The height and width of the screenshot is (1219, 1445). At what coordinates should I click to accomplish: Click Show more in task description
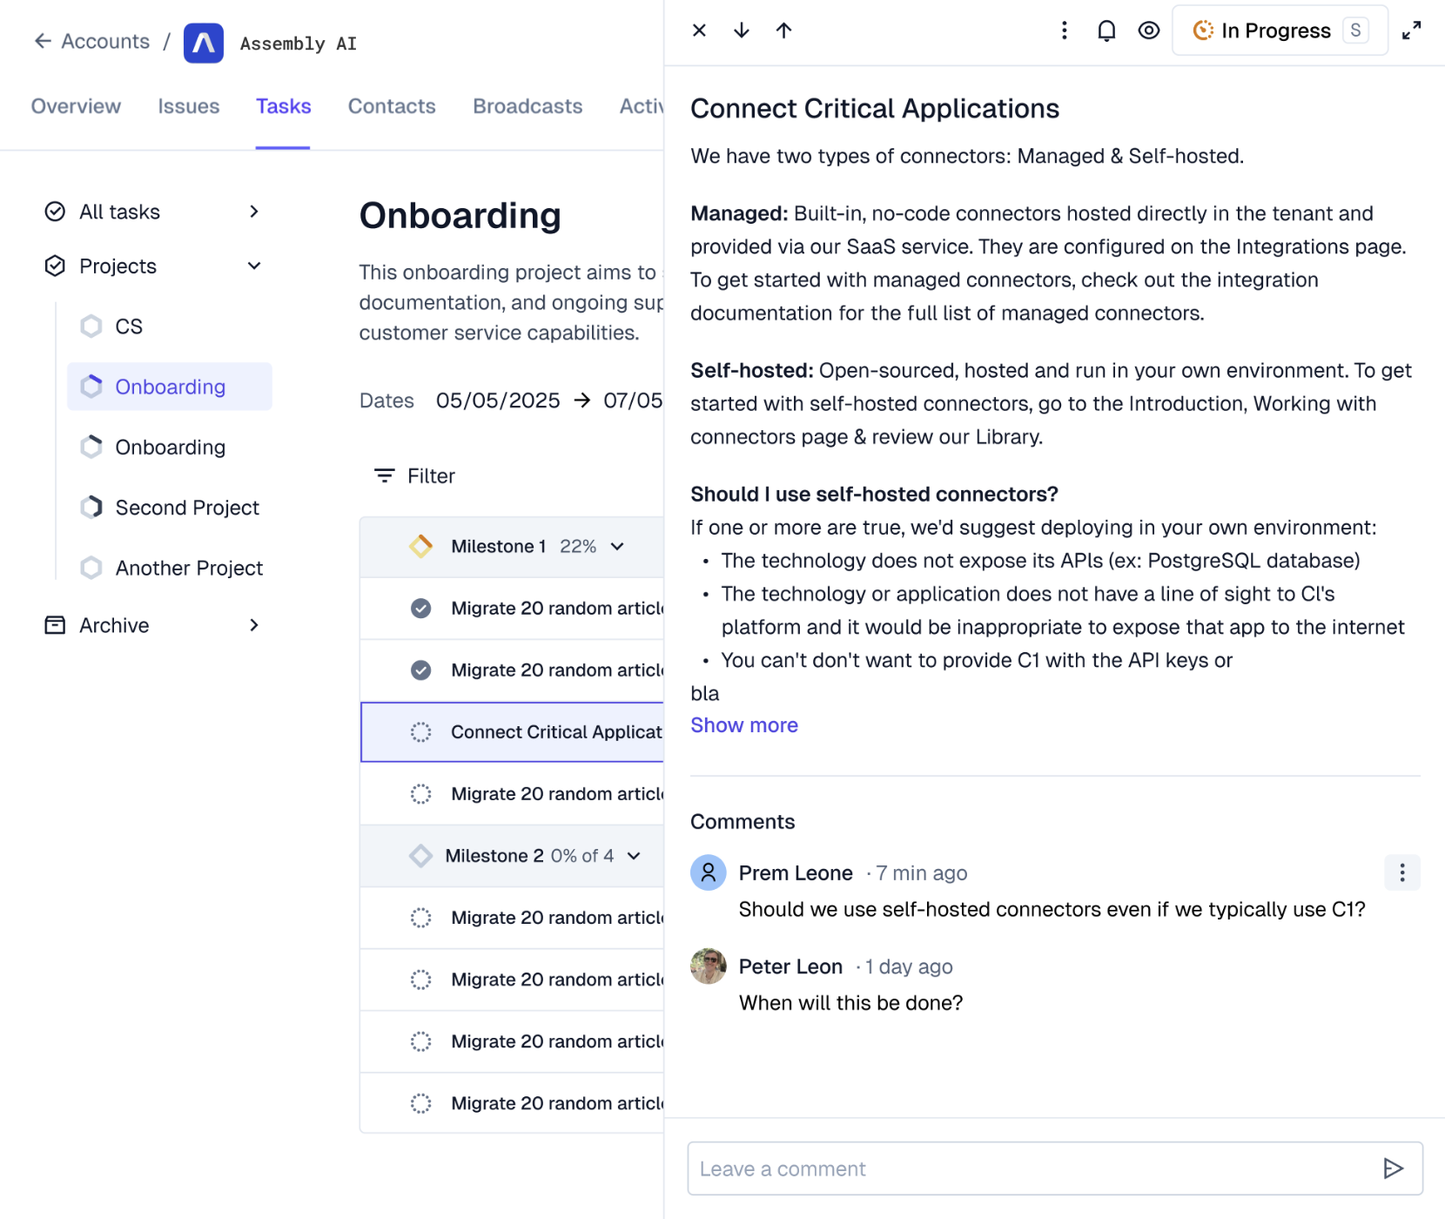click(x=744, y=725)
